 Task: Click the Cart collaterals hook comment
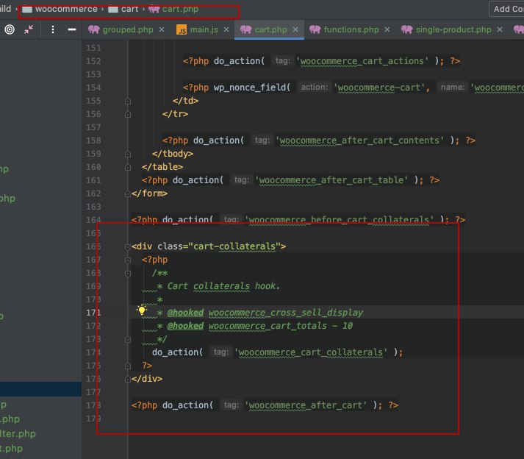click(223, 286)
